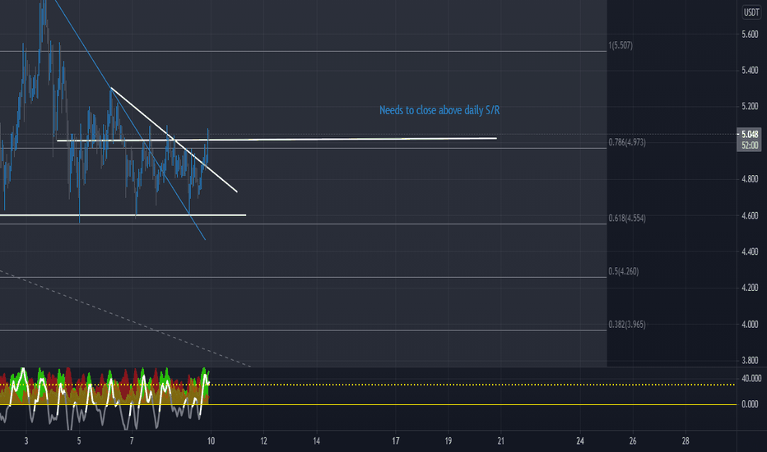Image resolution: width=767 pixels, height=452 pixels.
Task: Select the 'Needs to close above daily S/R' annotation
Action: (439, 110)
